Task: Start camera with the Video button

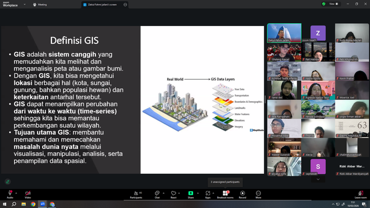Action: point(28,194)
